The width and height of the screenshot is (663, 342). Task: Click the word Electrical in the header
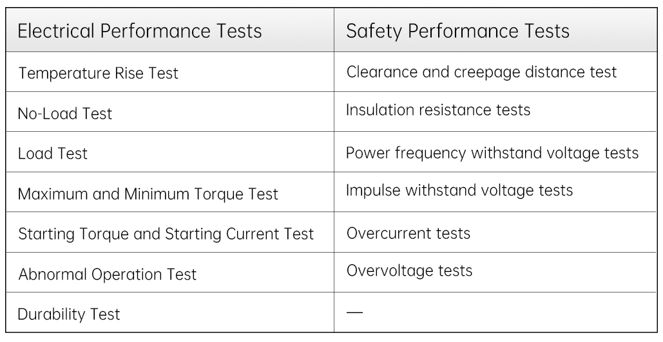coord(57,32)
